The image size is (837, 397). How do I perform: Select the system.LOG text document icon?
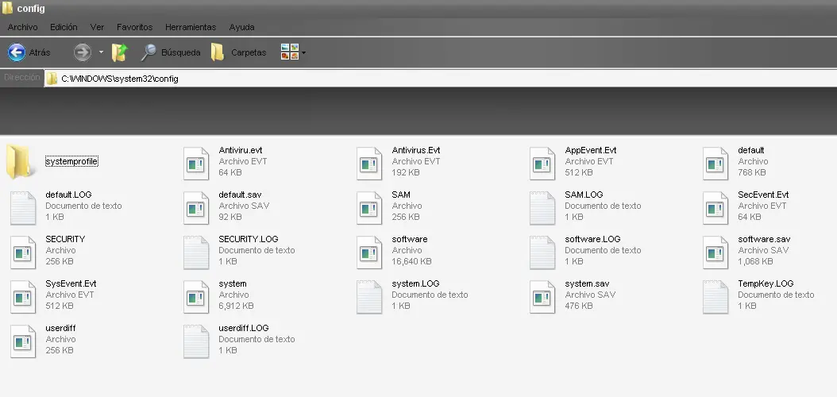point(369,297)
